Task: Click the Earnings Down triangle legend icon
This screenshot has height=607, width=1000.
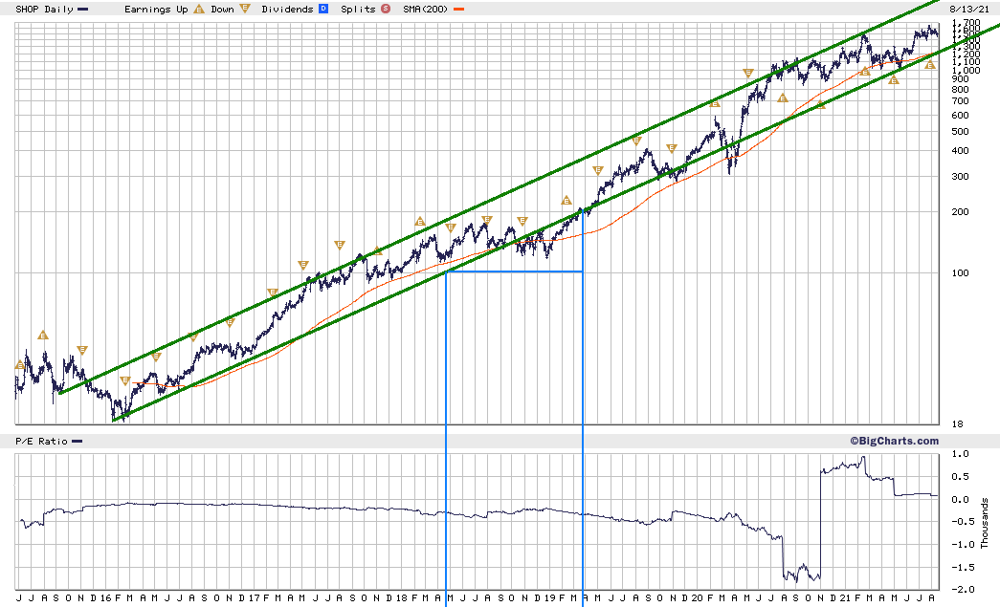Action: tap(245, 9)
